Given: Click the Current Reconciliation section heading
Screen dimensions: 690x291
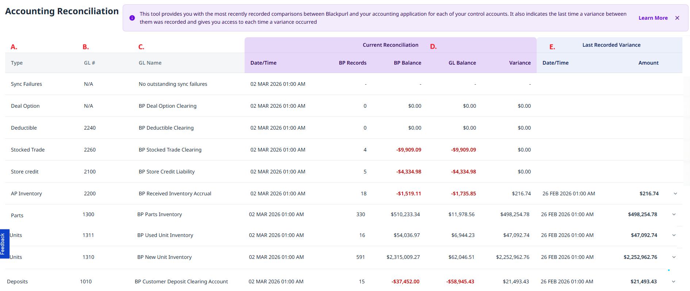Looking at the screenshot, I should coord(390,45).
